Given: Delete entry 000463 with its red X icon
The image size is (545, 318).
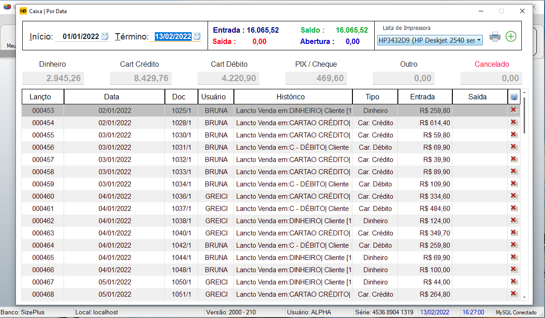Looking at the screenshot, I should [x=514, y=233].
